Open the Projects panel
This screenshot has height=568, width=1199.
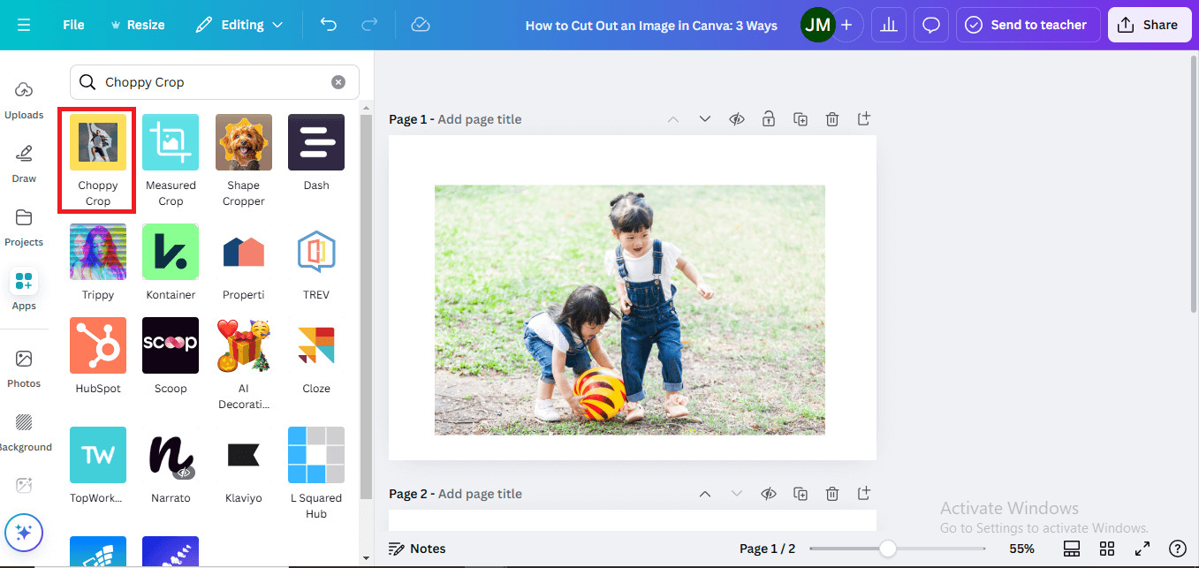pos(24,226)
